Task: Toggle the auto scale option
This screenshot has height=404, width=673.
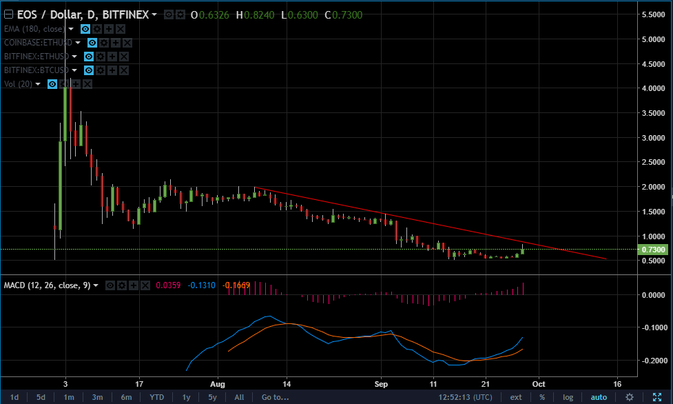Action: [599, 397]
